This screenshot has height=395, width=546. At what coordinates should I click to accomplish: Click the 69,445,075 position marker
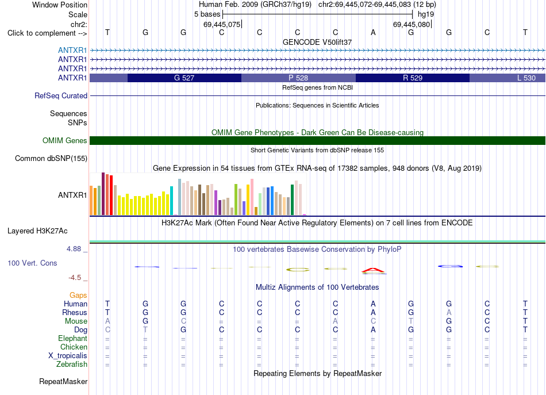click(222, 24)
